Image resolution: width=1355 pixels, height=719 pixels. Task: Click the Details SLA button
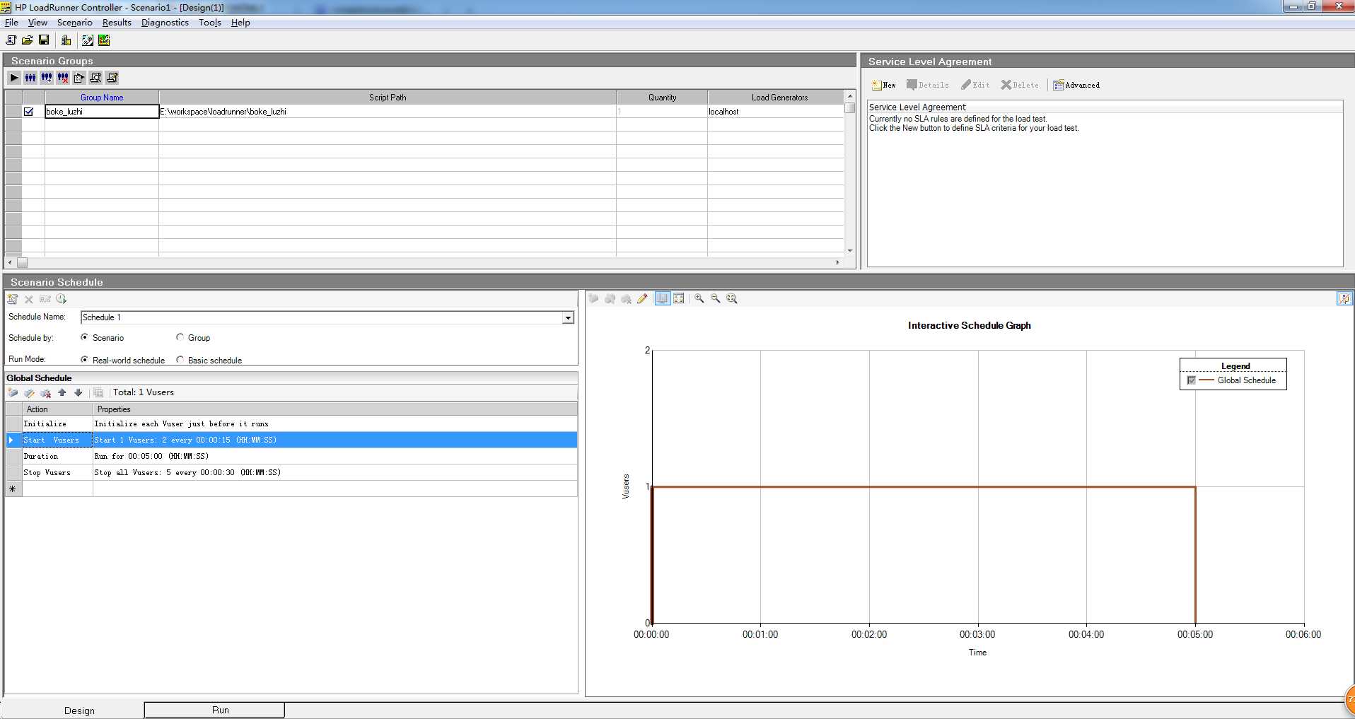tap(928, 85)
